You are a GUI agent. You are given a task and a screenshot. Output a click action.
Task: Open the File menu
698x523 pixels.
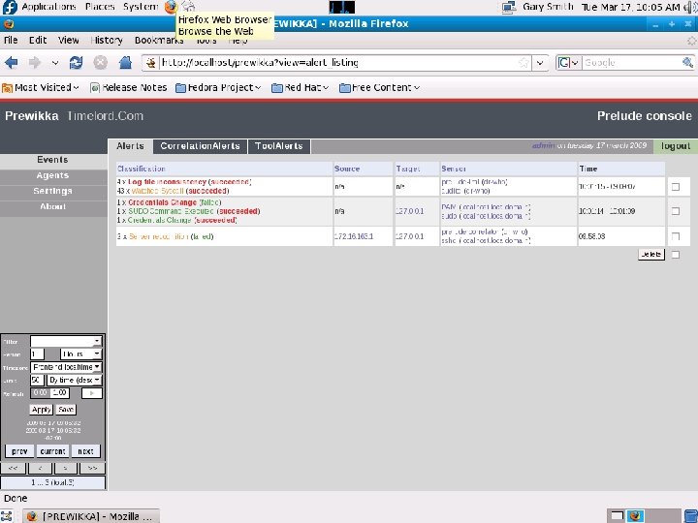[x=11, y=40]
